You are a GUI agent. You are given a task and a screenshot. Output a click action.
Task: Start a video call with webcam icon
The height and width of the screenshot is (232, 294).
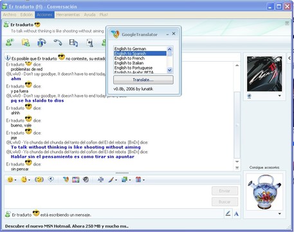tap(42, 43)
